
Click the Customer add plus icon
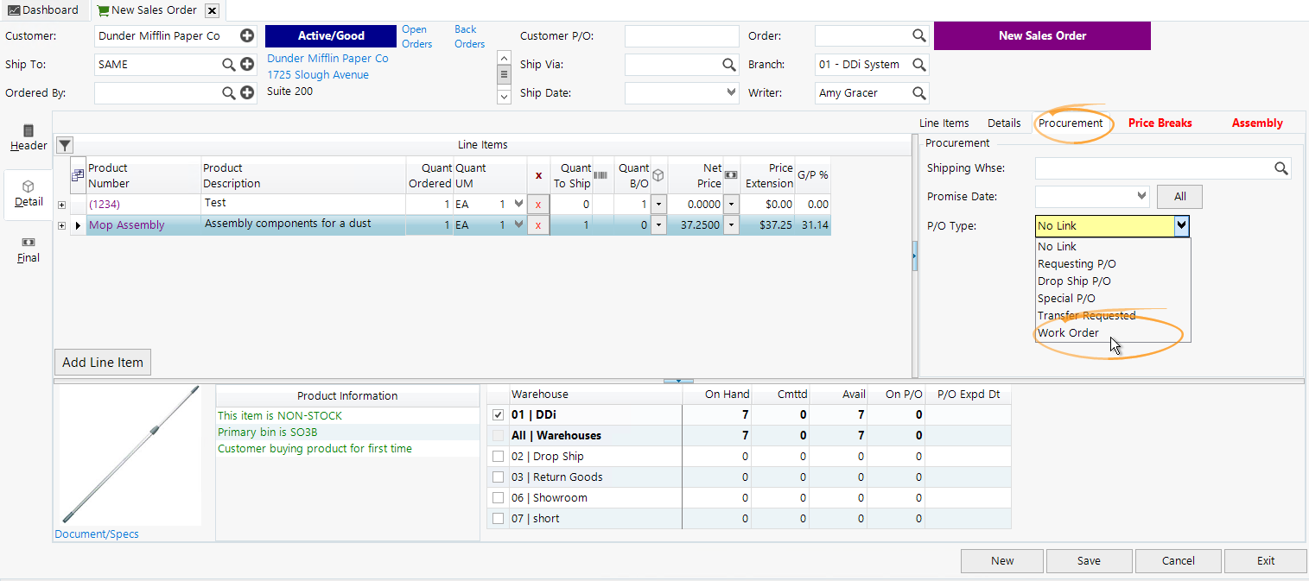pos(248,35)
